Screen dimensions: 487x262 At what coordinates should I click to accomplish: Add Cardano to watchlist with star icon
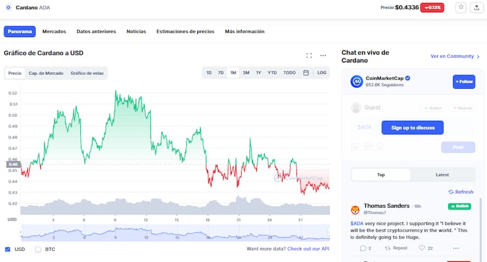pos(461,7)
